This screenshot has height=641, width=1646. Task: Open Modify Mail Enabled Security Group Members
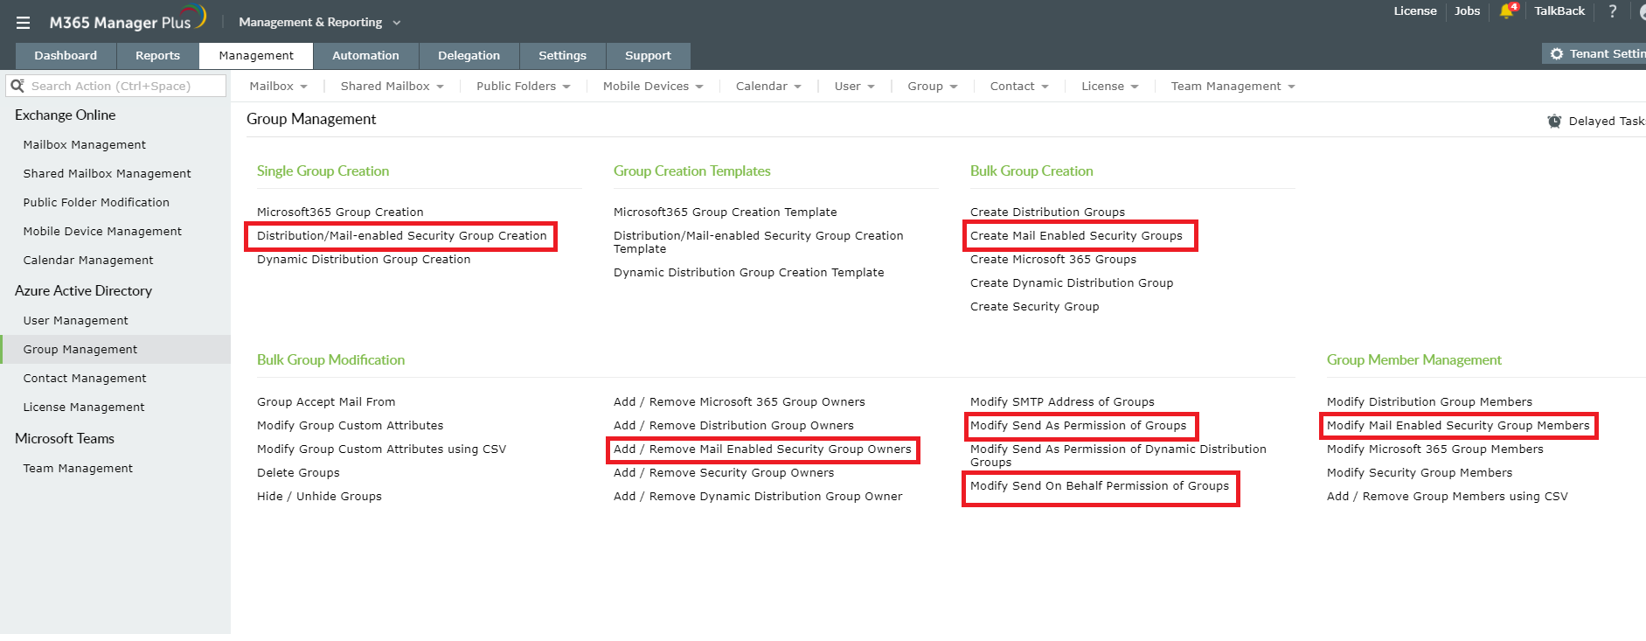point(1458,425)
